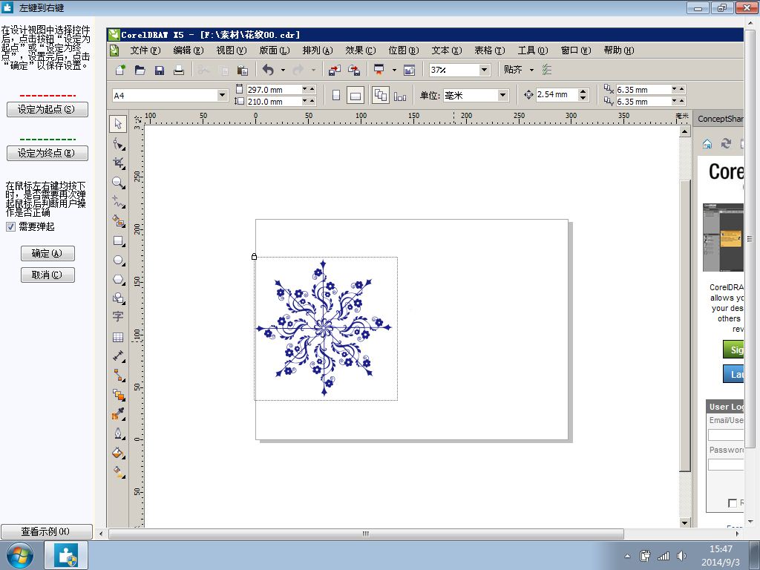Toggle portrait page orientation

click(336, 96)
